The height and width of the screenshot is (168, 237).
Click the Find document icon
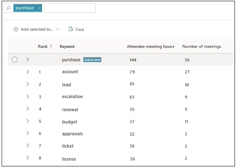point(71,29)
